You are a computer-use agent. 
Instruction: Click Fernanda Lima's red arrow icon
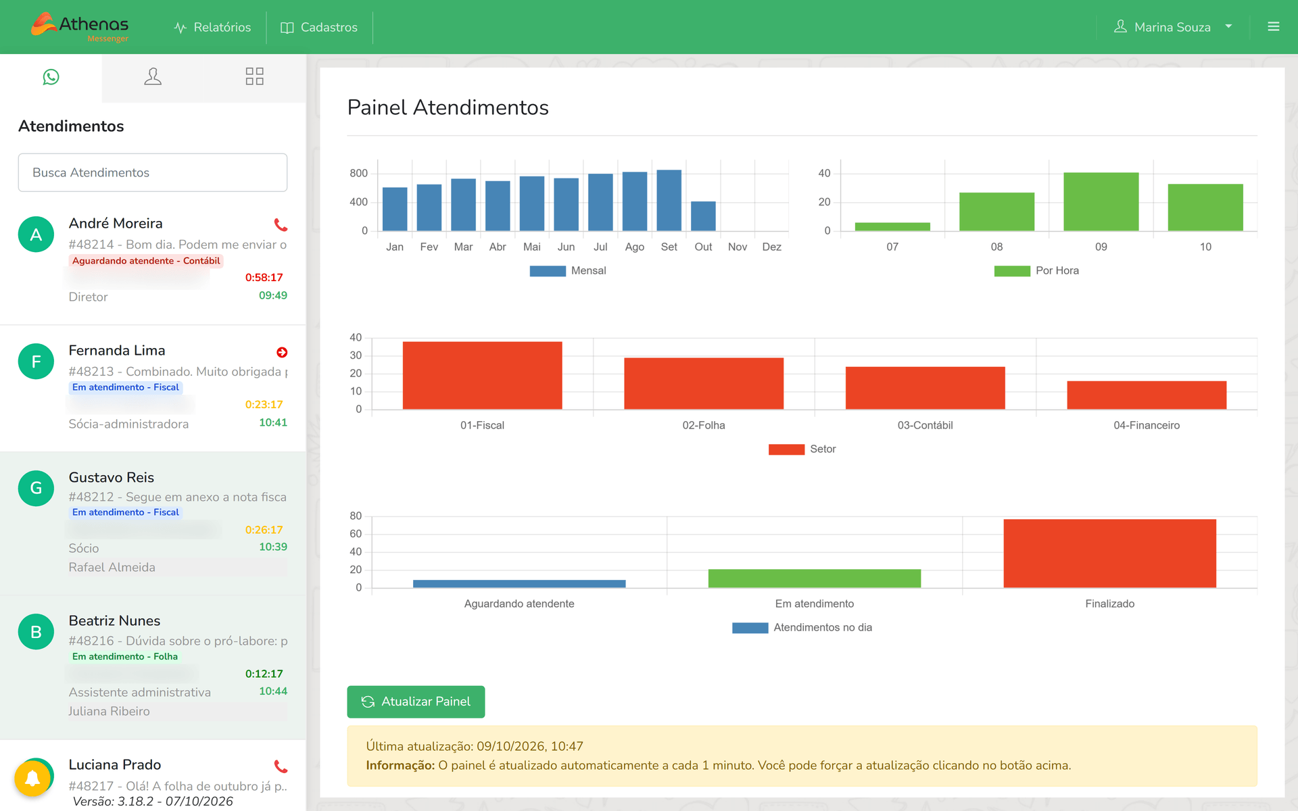(282, 352)
